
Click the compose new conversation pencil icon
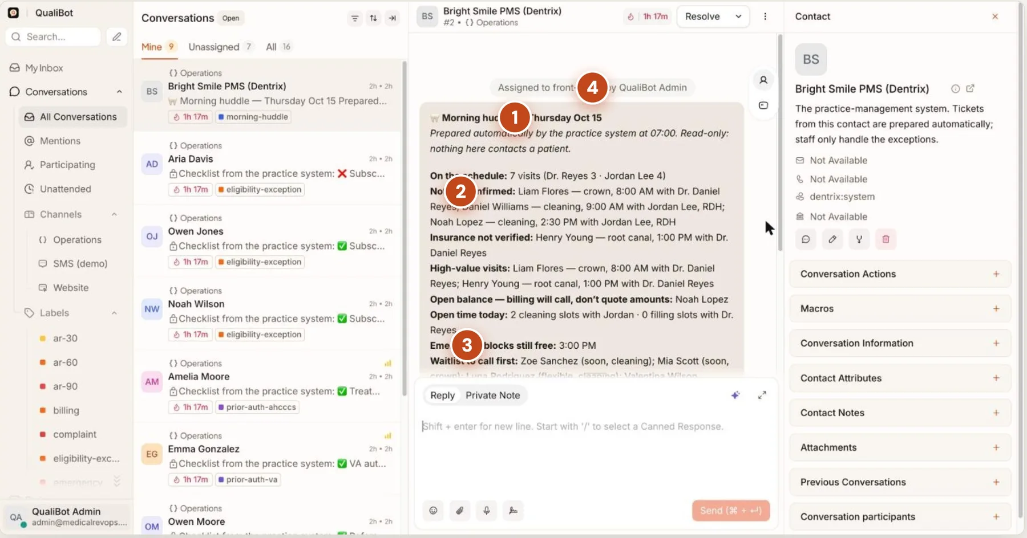(x=116, y=36)
